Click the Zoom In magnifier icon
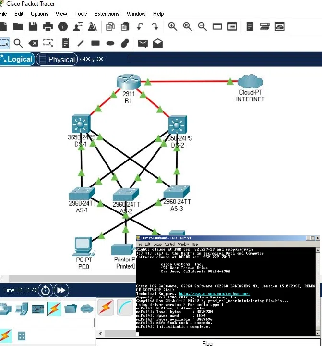 click(x=172, y=26)
